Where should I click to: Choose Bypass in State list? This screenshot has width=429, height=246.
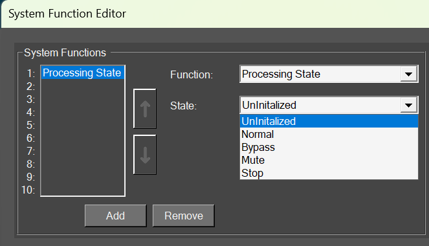coord(329,147)
